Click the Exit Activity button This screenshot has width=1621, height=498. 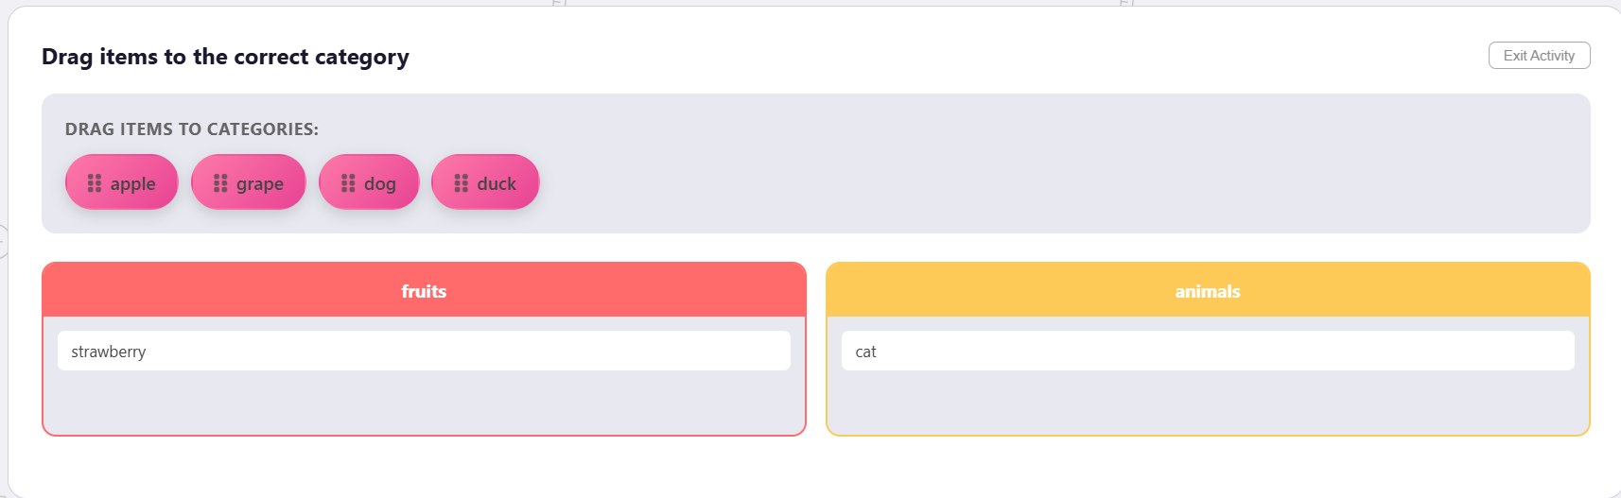click(x=1539, y=56)
